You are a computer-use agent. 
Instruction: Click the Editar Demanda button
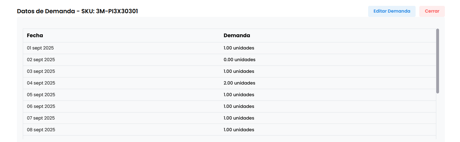click(x=392, y=11)
